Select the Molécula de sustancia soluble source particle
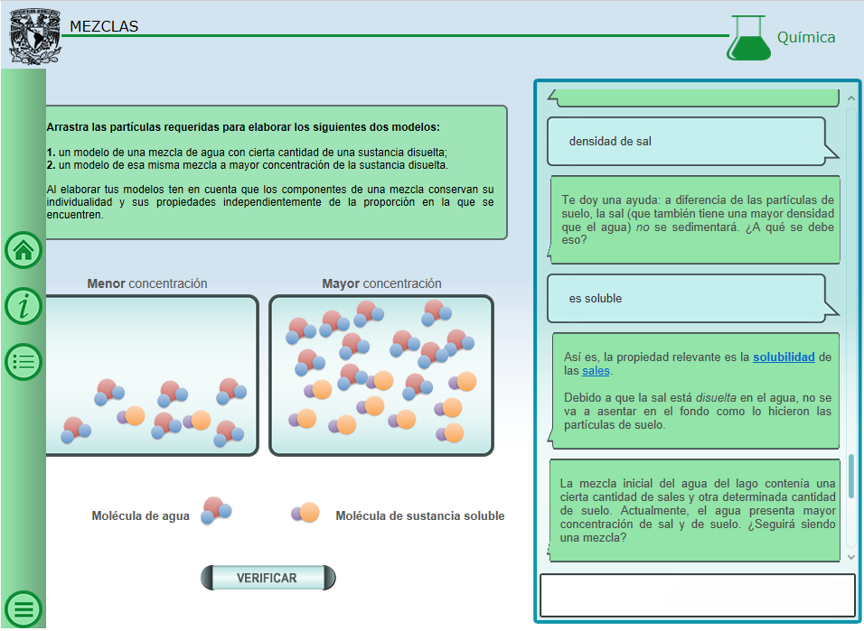 coord(305,513)
